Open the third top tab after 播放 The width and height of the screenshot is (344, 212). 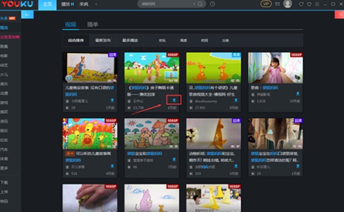84,4
